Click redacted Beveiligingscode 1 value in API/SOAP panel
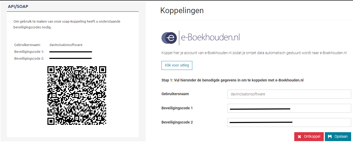 pos(71,52)
